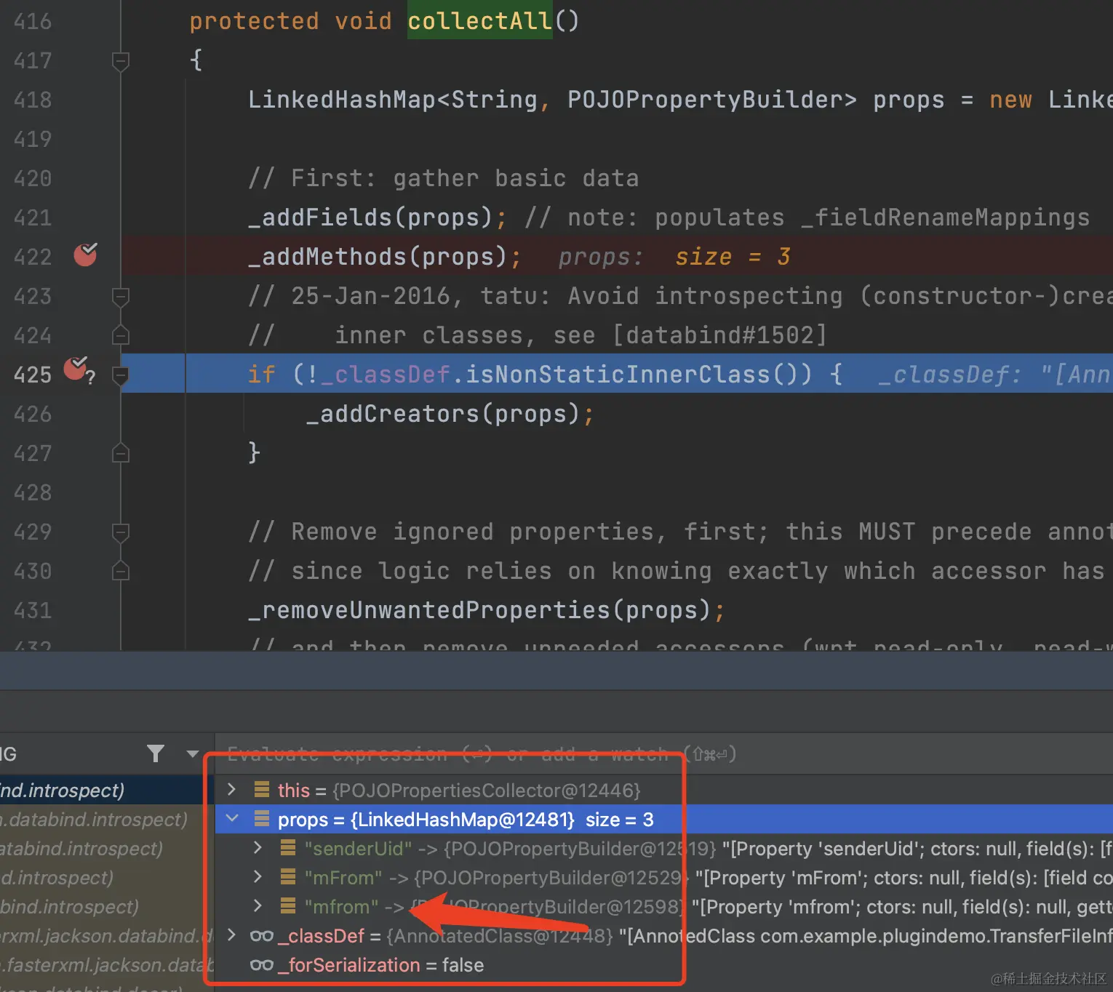This screenshot has width=1113, height=992.
Task: Click line number 418 in the gutter
Action: [x=33, y=100]
